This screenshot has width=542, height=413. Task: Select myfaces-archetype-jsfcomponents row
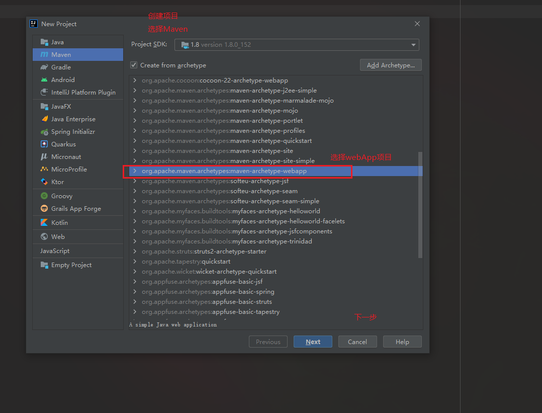[276, 231]
